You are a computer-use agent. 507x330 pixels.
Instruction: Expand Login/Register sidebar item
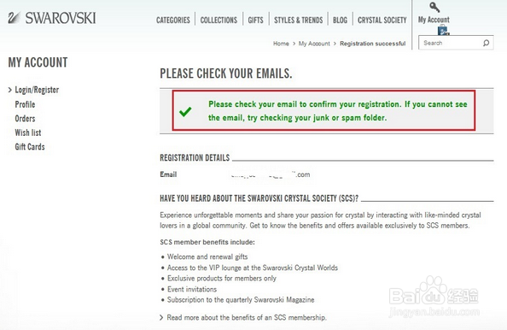point(37,90)
